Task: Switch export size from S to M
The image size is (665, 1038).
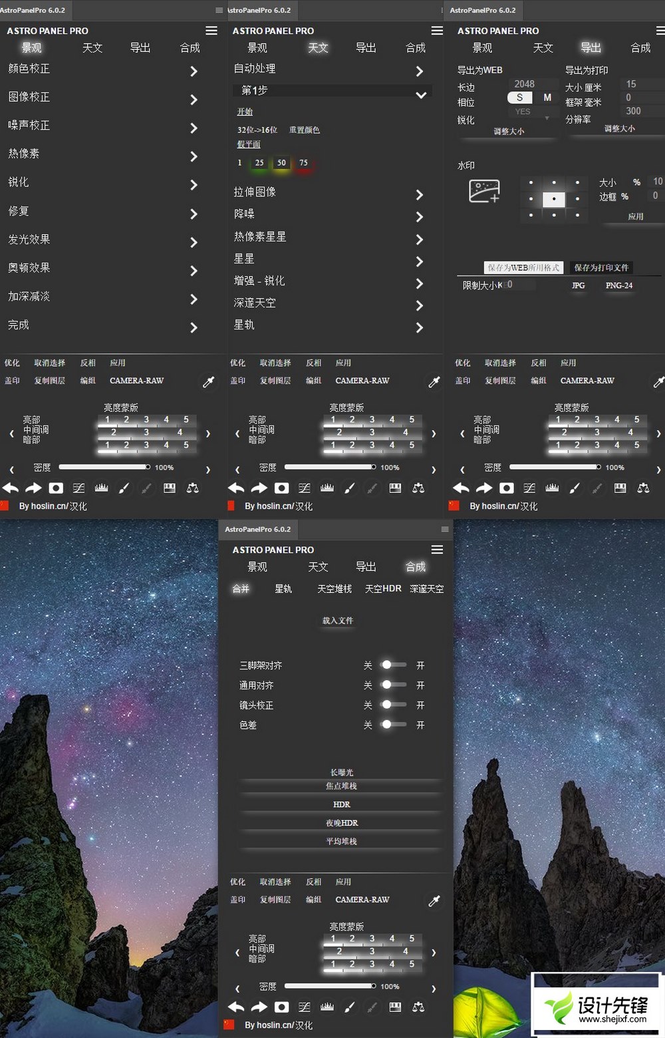Action: (x=547, y=97)
